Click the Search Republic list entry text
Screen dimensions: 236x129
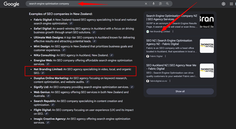78,103
